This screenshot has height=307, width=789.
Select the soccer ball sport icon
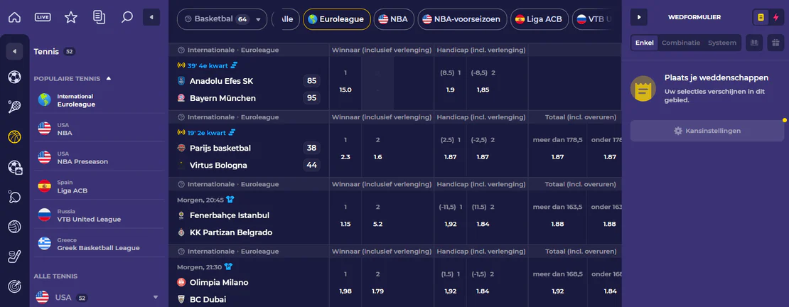(15, 77)
